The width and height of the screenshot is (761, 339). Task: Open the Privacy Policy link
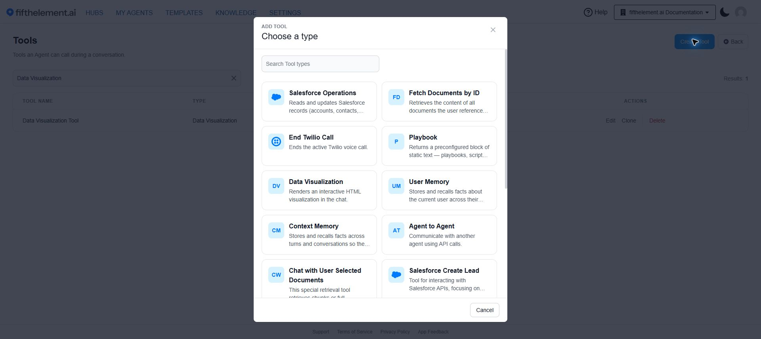click(395, 332)
